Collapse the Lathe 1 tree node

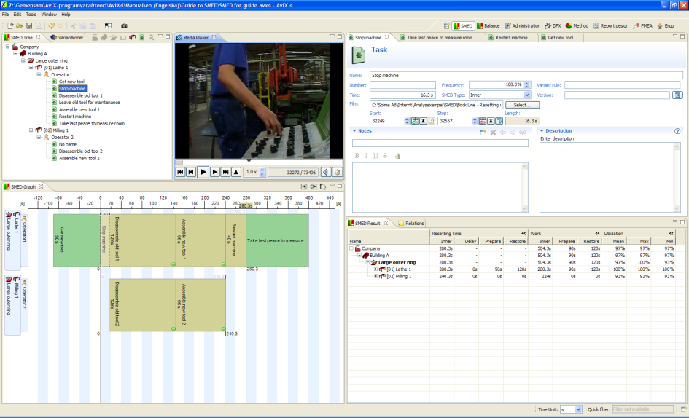tap(32, 68)
